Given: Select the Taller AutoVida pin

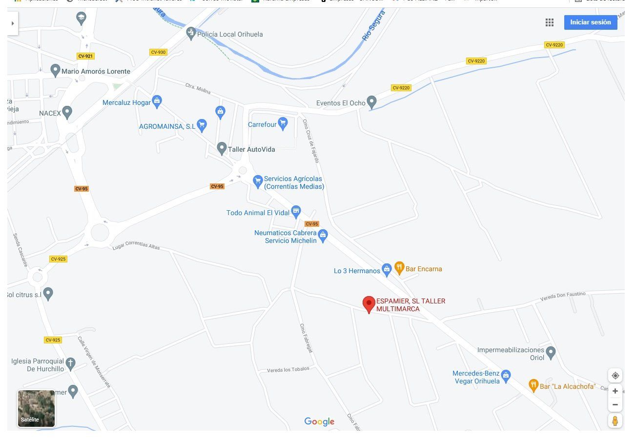Looking at the screenshot, I should point(222,148).
